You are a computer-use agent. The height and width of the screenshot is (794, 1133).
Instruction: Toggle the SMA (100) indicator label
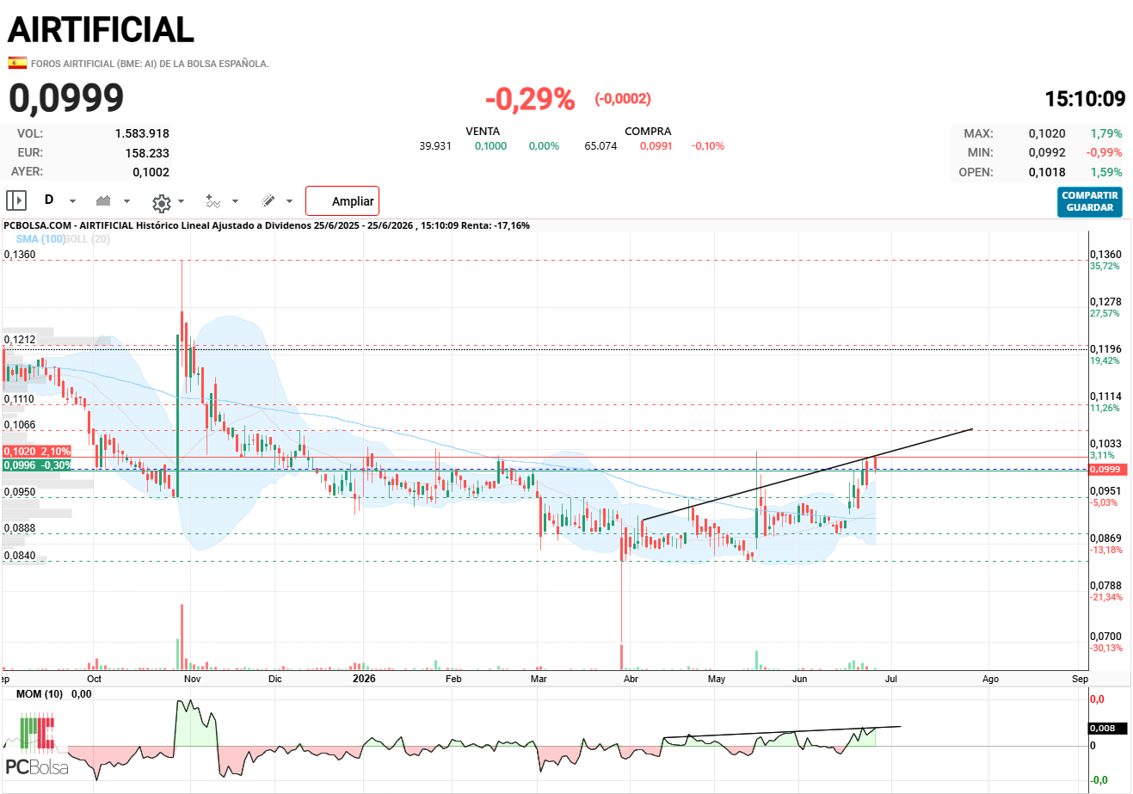click(x=40, y=238)
